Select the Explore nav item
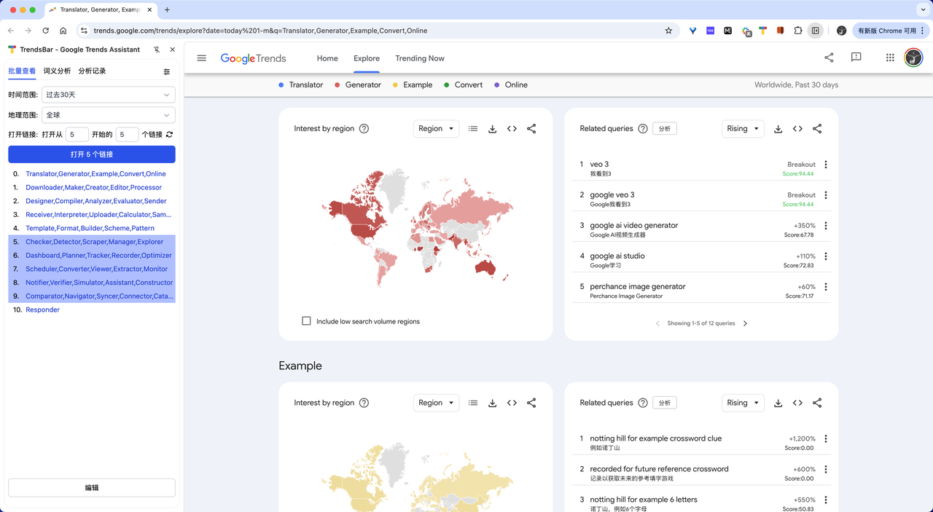The height and width of the screenshot is (512, 933). [x=367, y=58]
